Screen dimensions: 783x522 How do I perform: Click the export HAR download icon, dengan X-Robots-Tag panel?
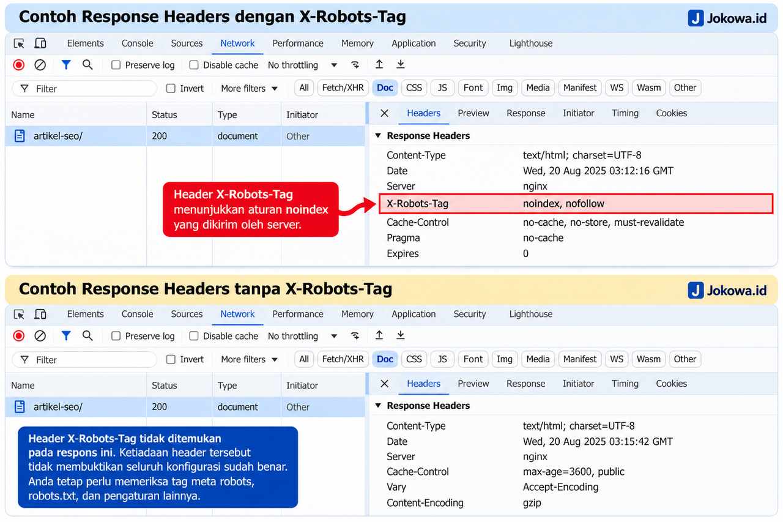point(401,64)
